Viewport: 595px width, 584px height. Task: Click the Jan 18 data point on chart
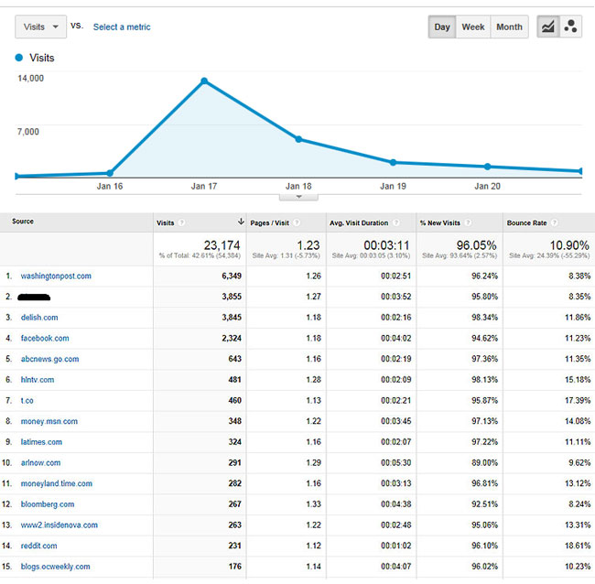click(298, 139)
